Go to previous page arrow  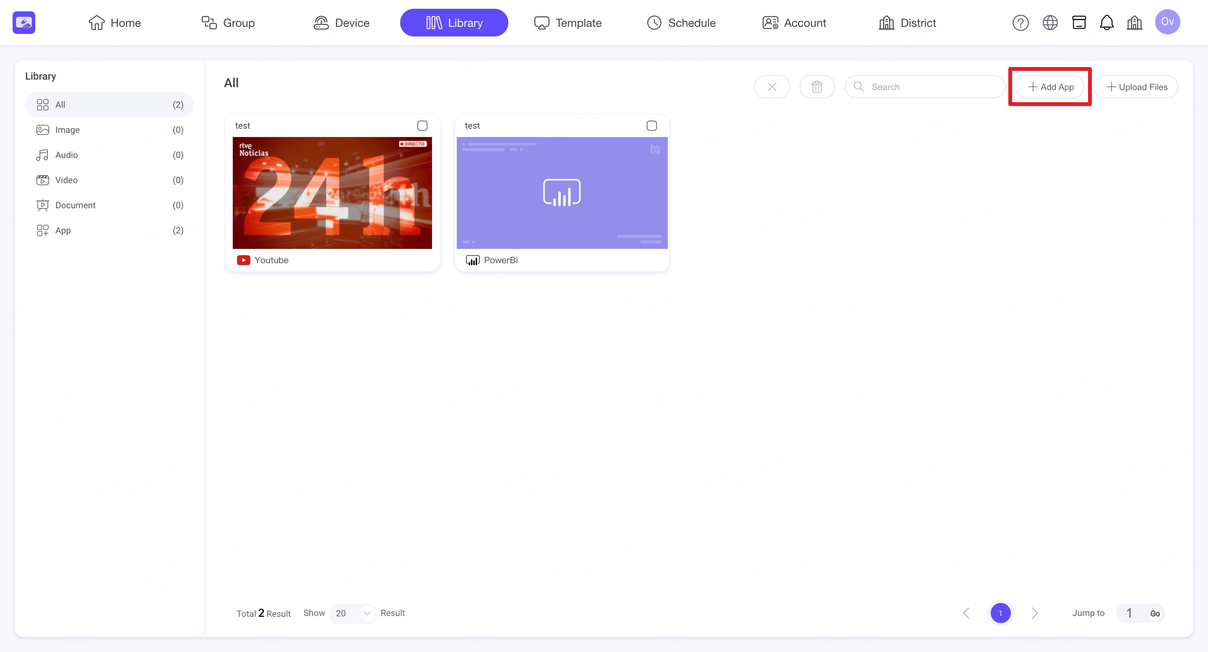[966, 613]
